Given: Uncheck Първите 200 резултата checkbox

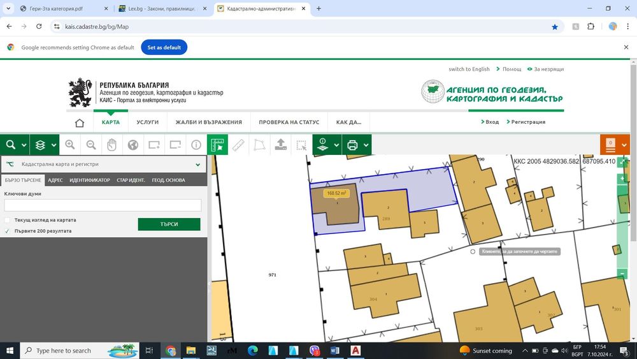Looking at the screenshot, I should 7,231.
